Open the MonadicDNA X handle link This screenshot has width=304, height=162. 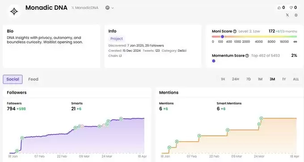coord(85,8)
